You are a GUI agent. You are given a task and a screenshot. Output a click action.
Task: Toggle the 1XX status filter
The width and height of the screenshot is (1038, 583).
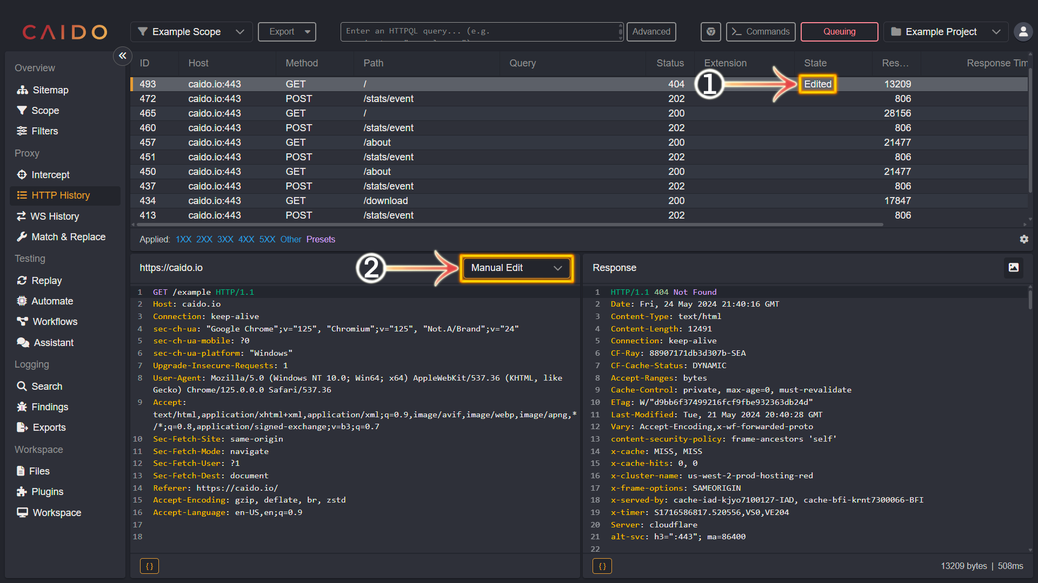pos(184,240)
